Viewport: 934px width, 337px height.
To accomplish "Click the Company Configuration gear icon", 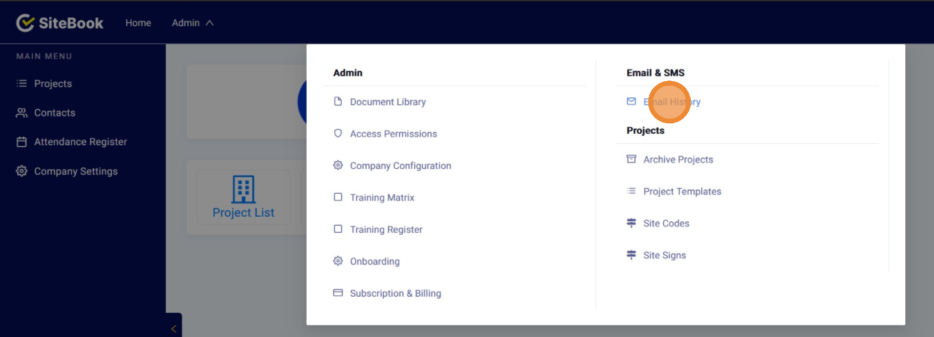I will click(338, 166).
